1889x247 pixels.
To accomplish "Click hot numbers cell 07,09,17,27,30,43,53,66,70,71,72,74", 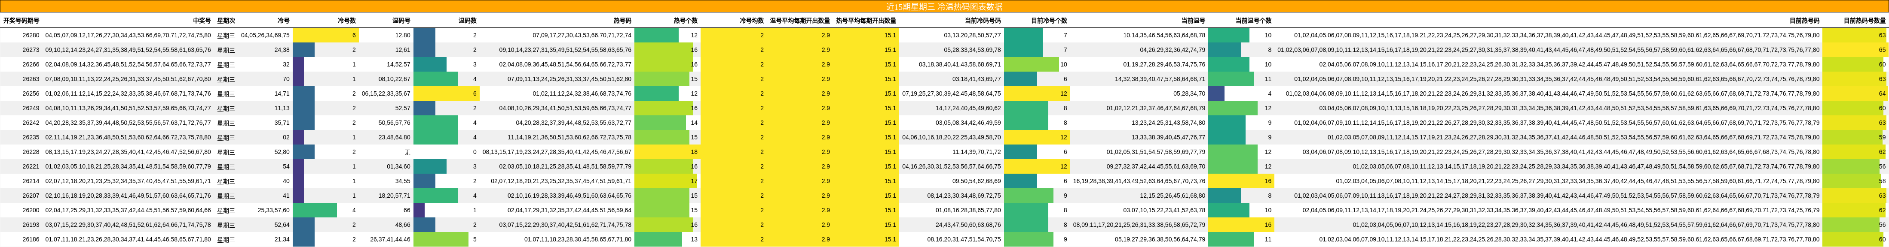I will (582, 35).
